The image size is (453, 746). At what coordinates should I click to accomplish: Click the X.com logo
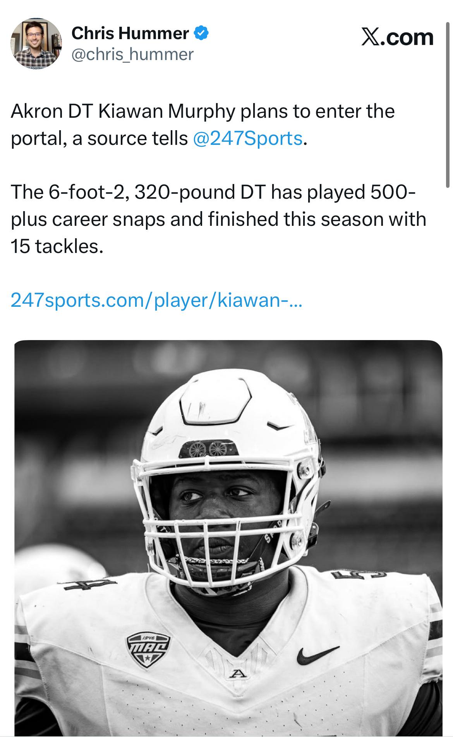tap(398, 38)
